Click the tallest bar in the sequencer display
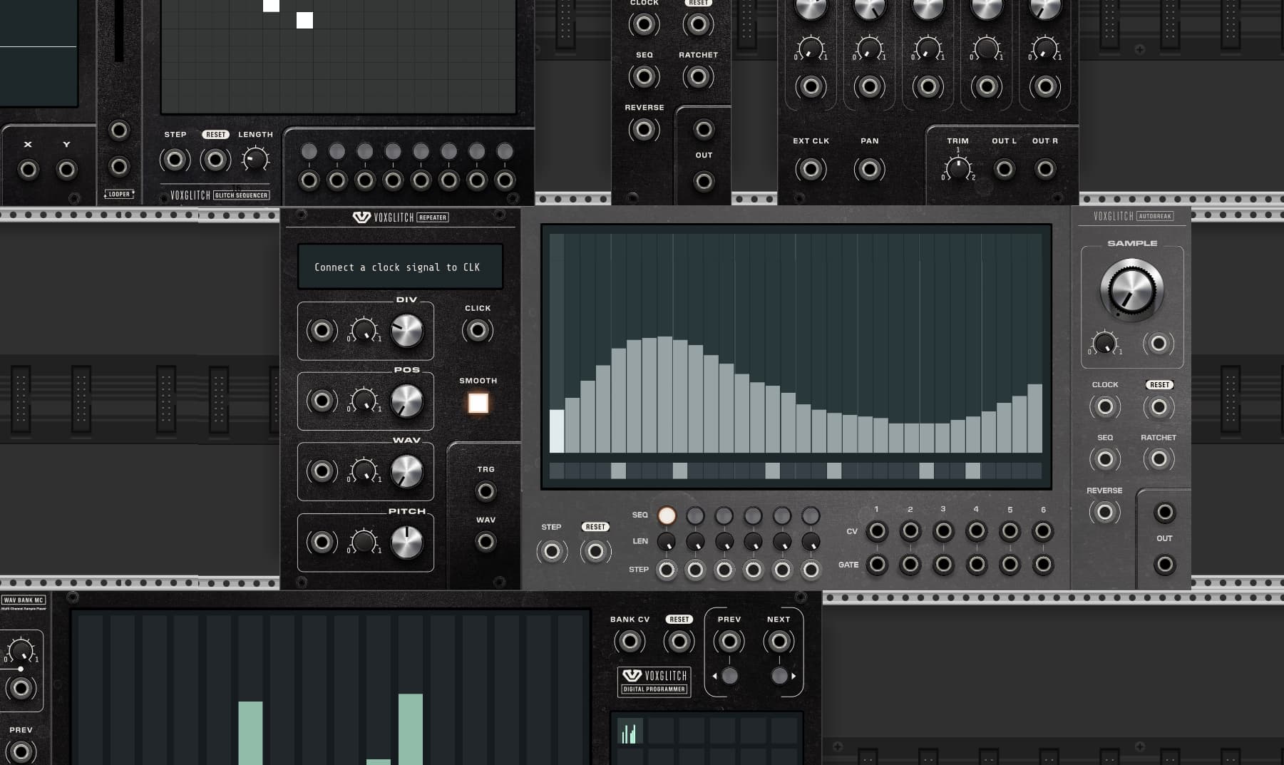The image size is (1284, 765). (x=664, y=394)
